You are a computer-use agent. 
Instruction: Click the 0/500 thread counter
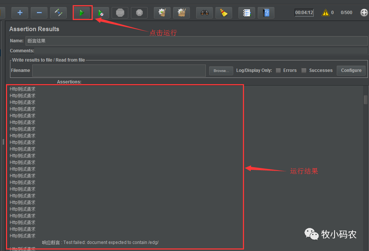[346, 13]
